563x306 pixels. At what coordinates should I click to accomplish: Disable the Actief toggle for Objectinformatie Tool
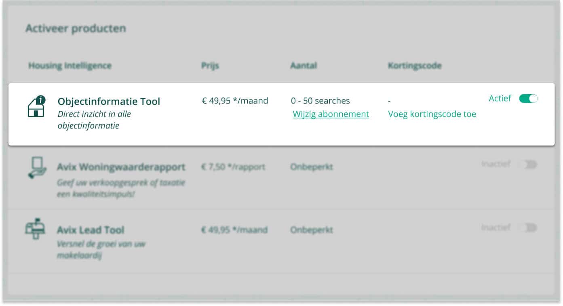tap(528, 99)
